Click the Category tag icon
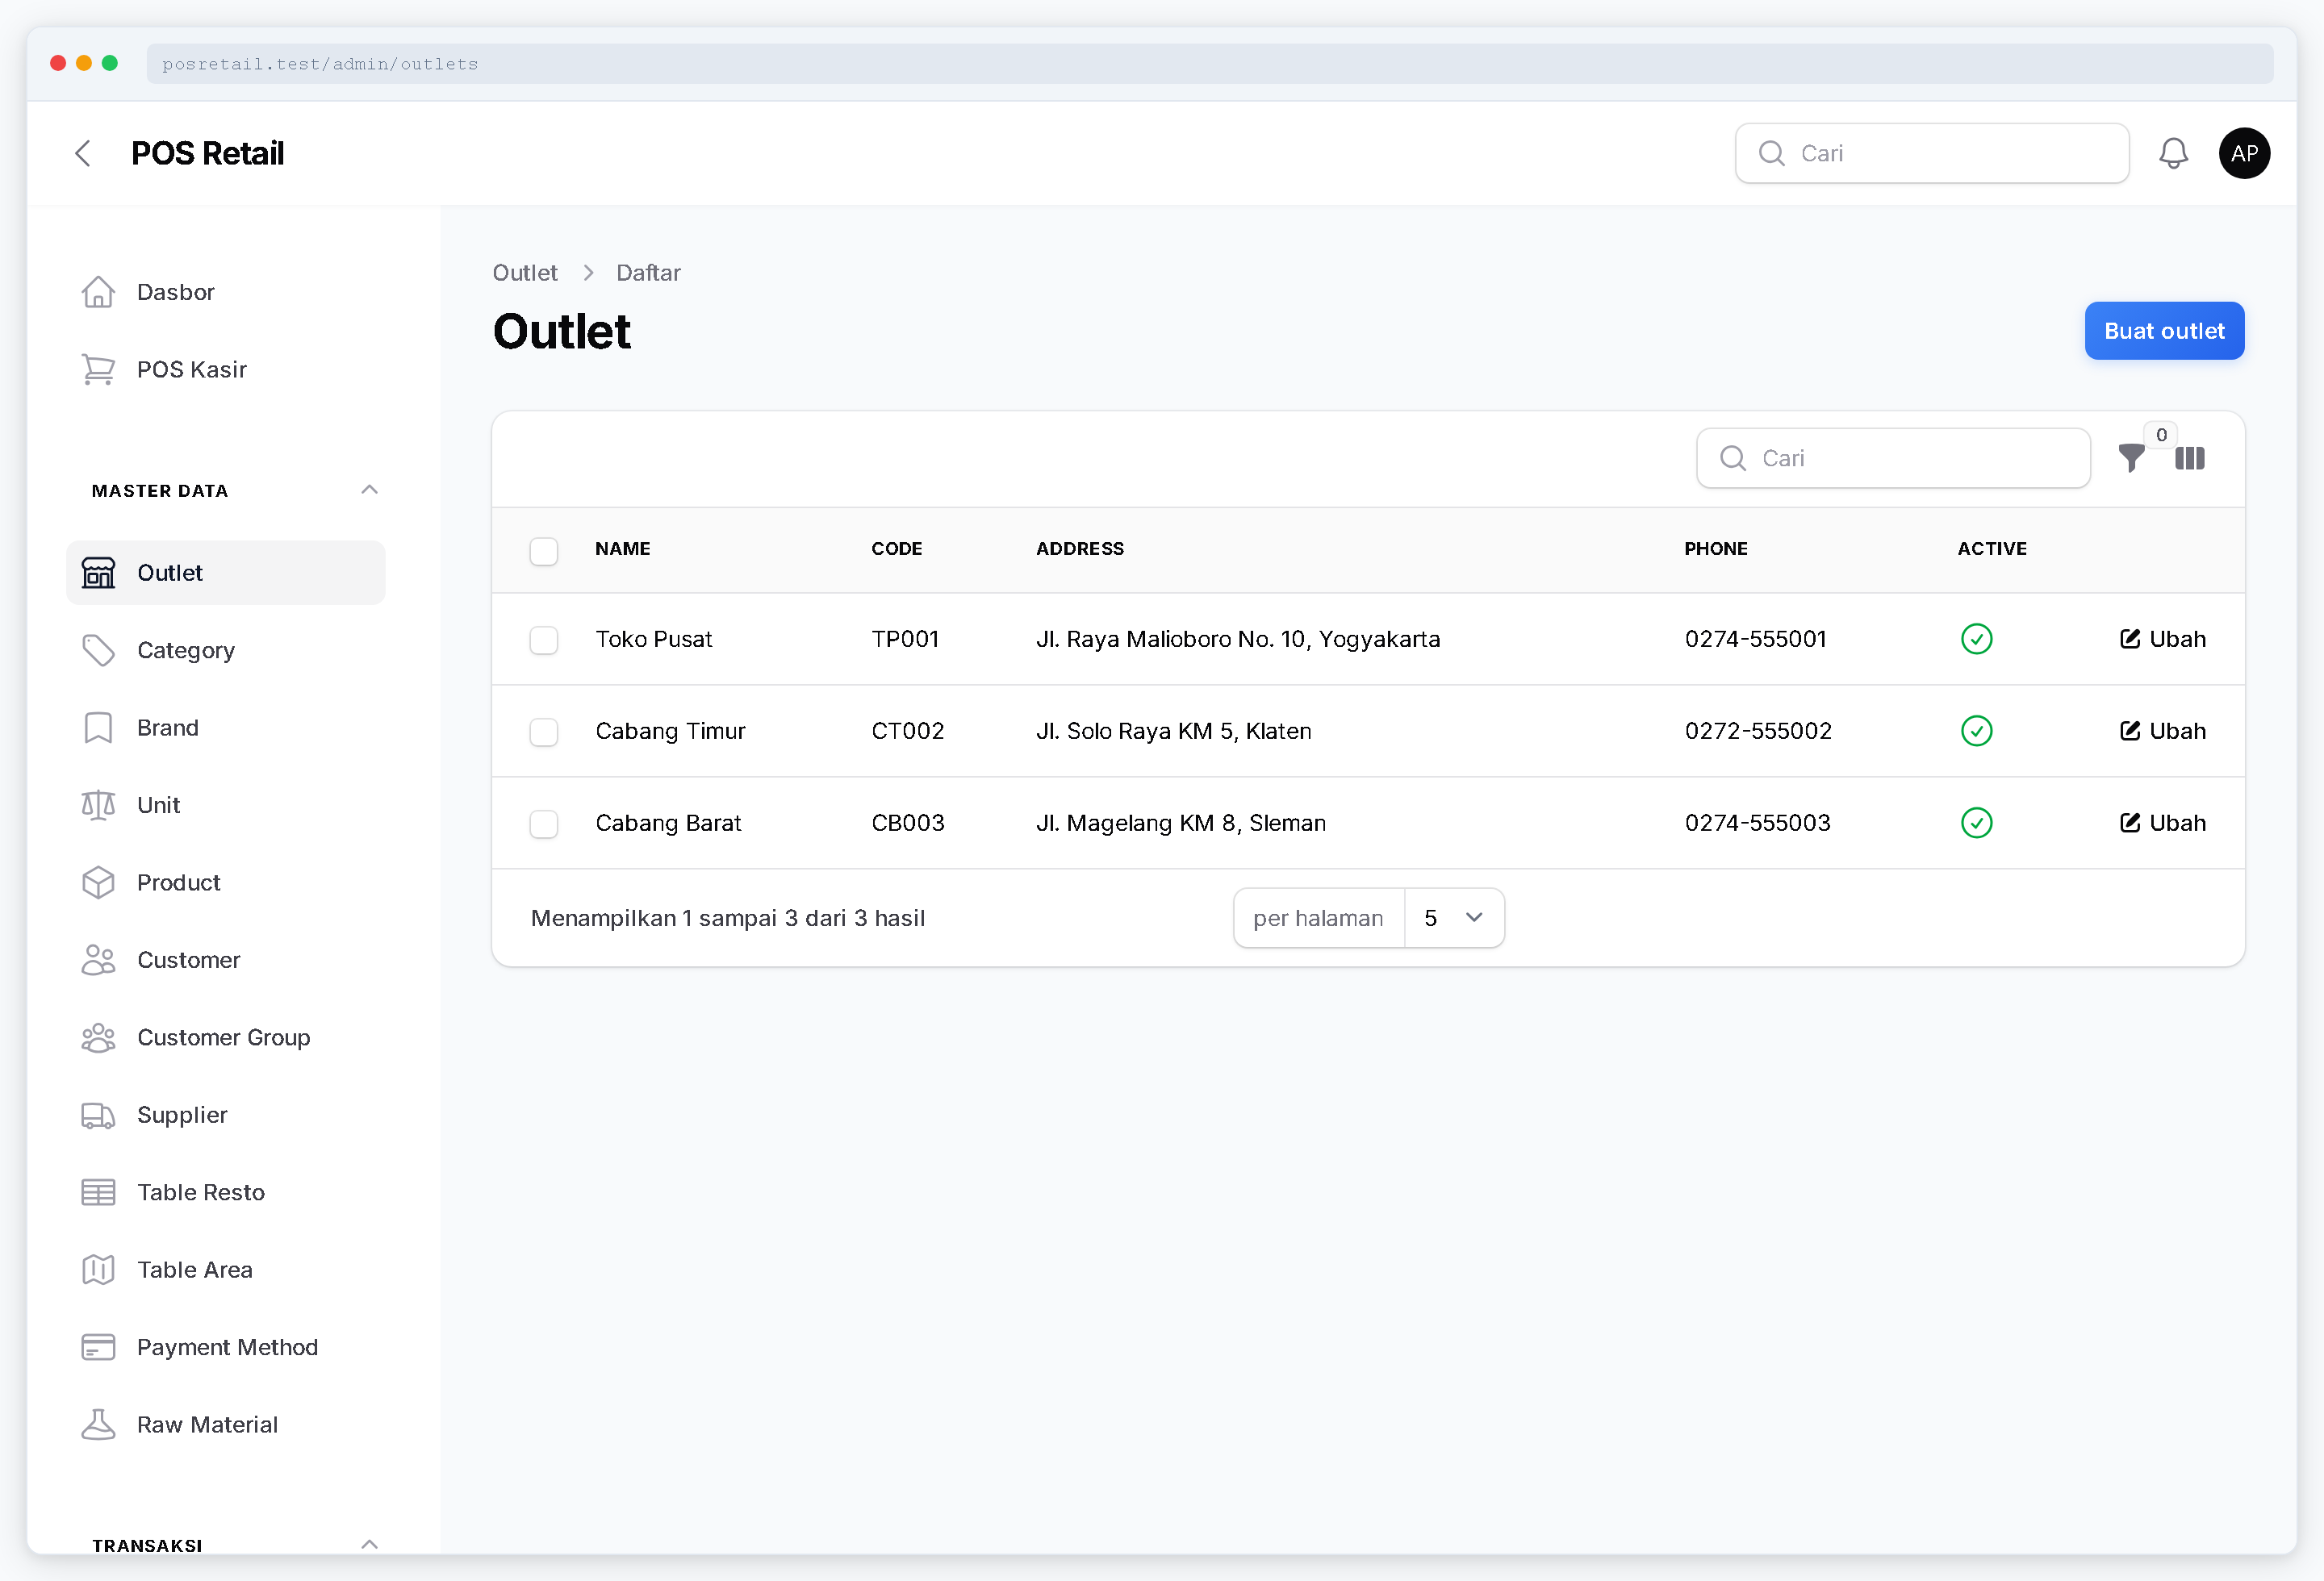This screenshot has width=2324, height=1581. click(x=98, y=651)
